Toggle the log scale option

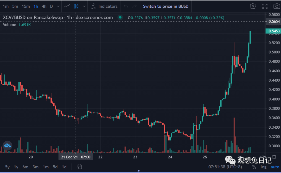[263, 167]
